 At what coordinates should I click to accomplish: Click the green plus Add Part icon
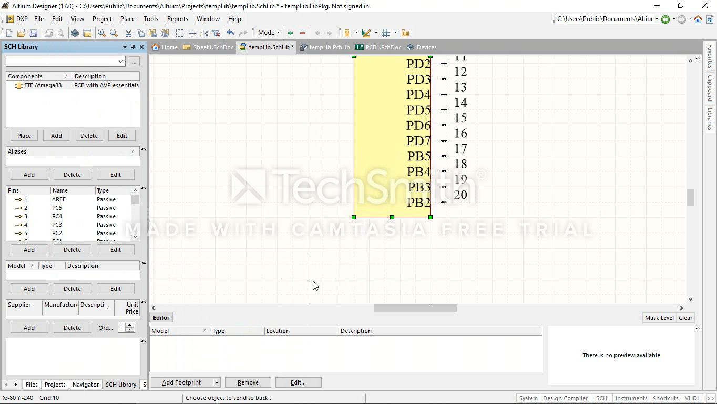290,33
